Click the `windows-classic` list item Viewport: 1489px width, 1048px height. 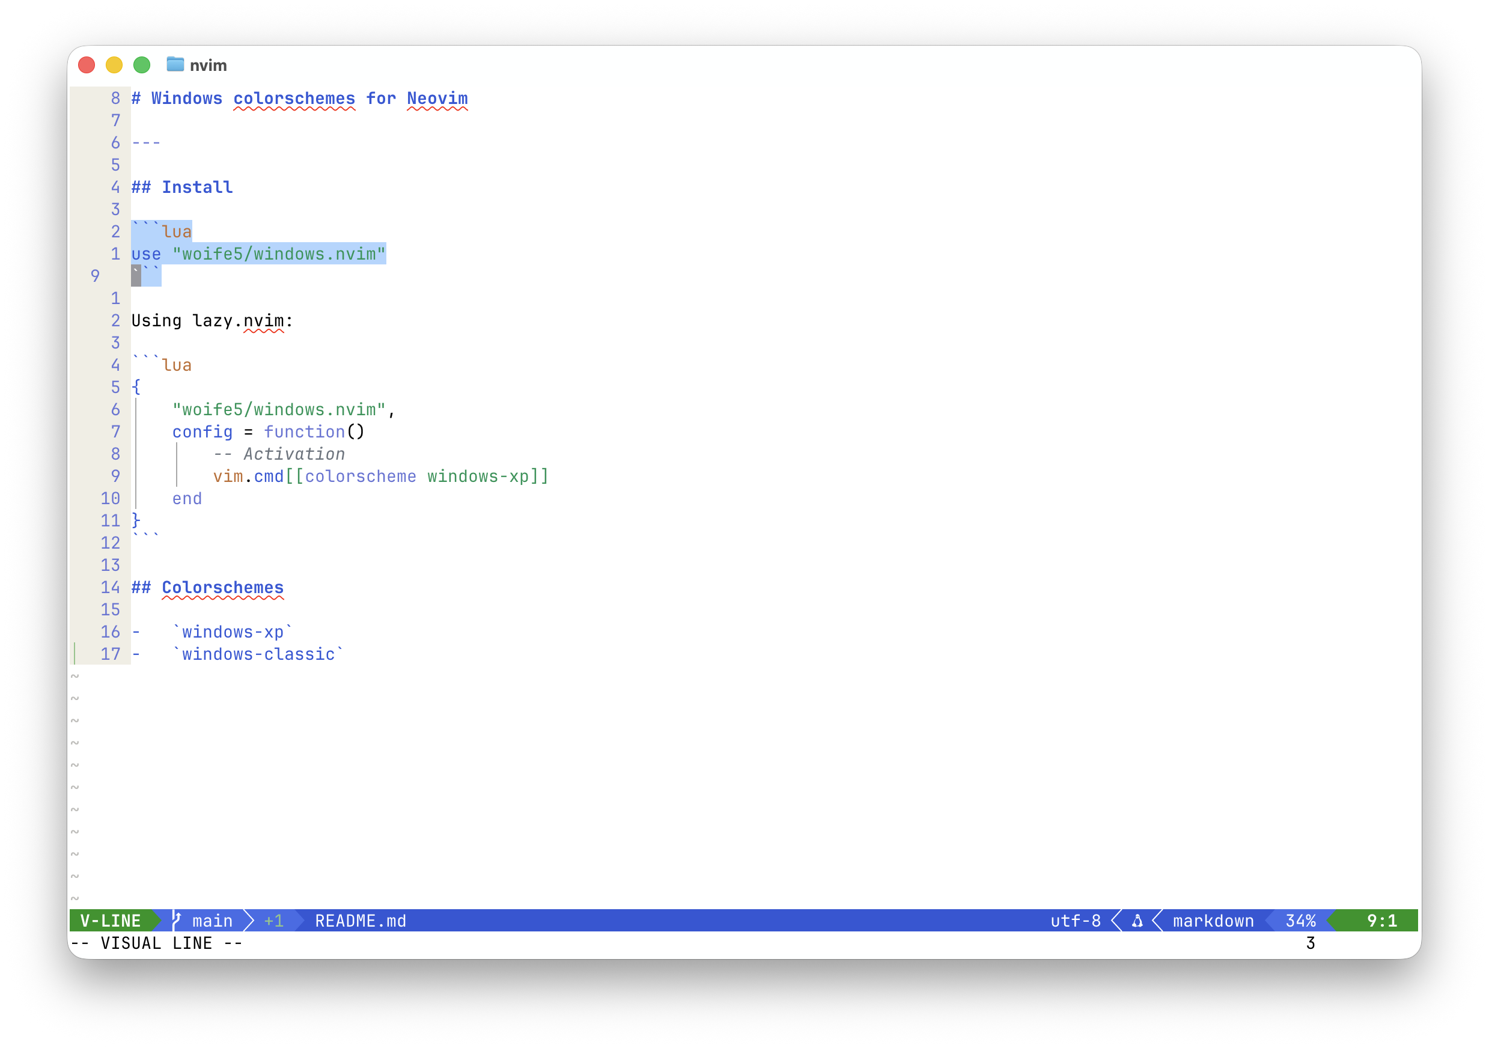click(258, 654)
